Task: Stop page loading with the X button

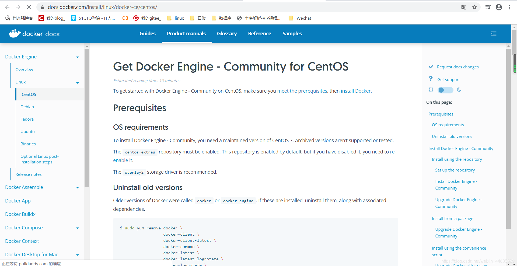Action: [x=29, y=7]
